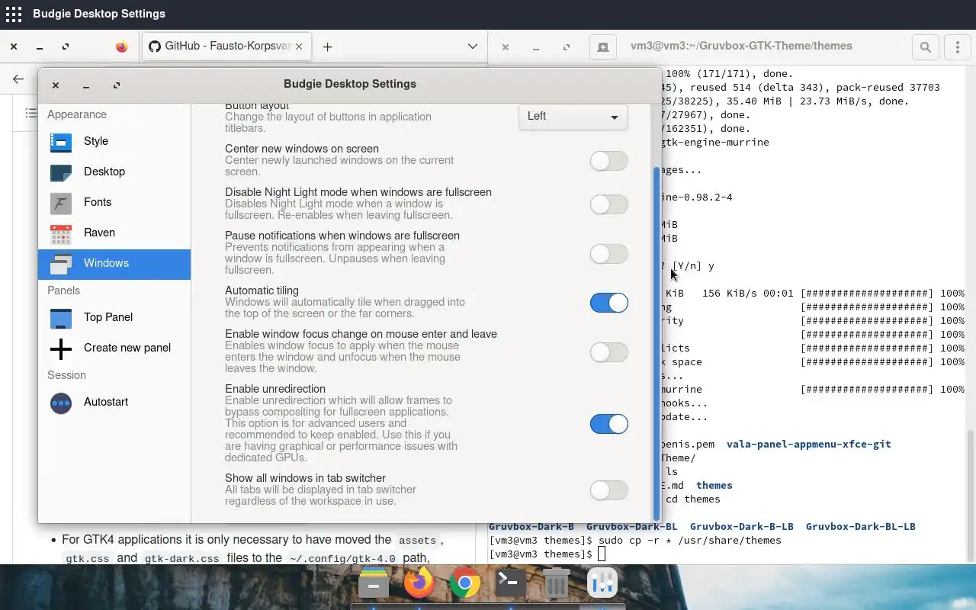Click 'Center new windows on screen' label

[302, 149]
